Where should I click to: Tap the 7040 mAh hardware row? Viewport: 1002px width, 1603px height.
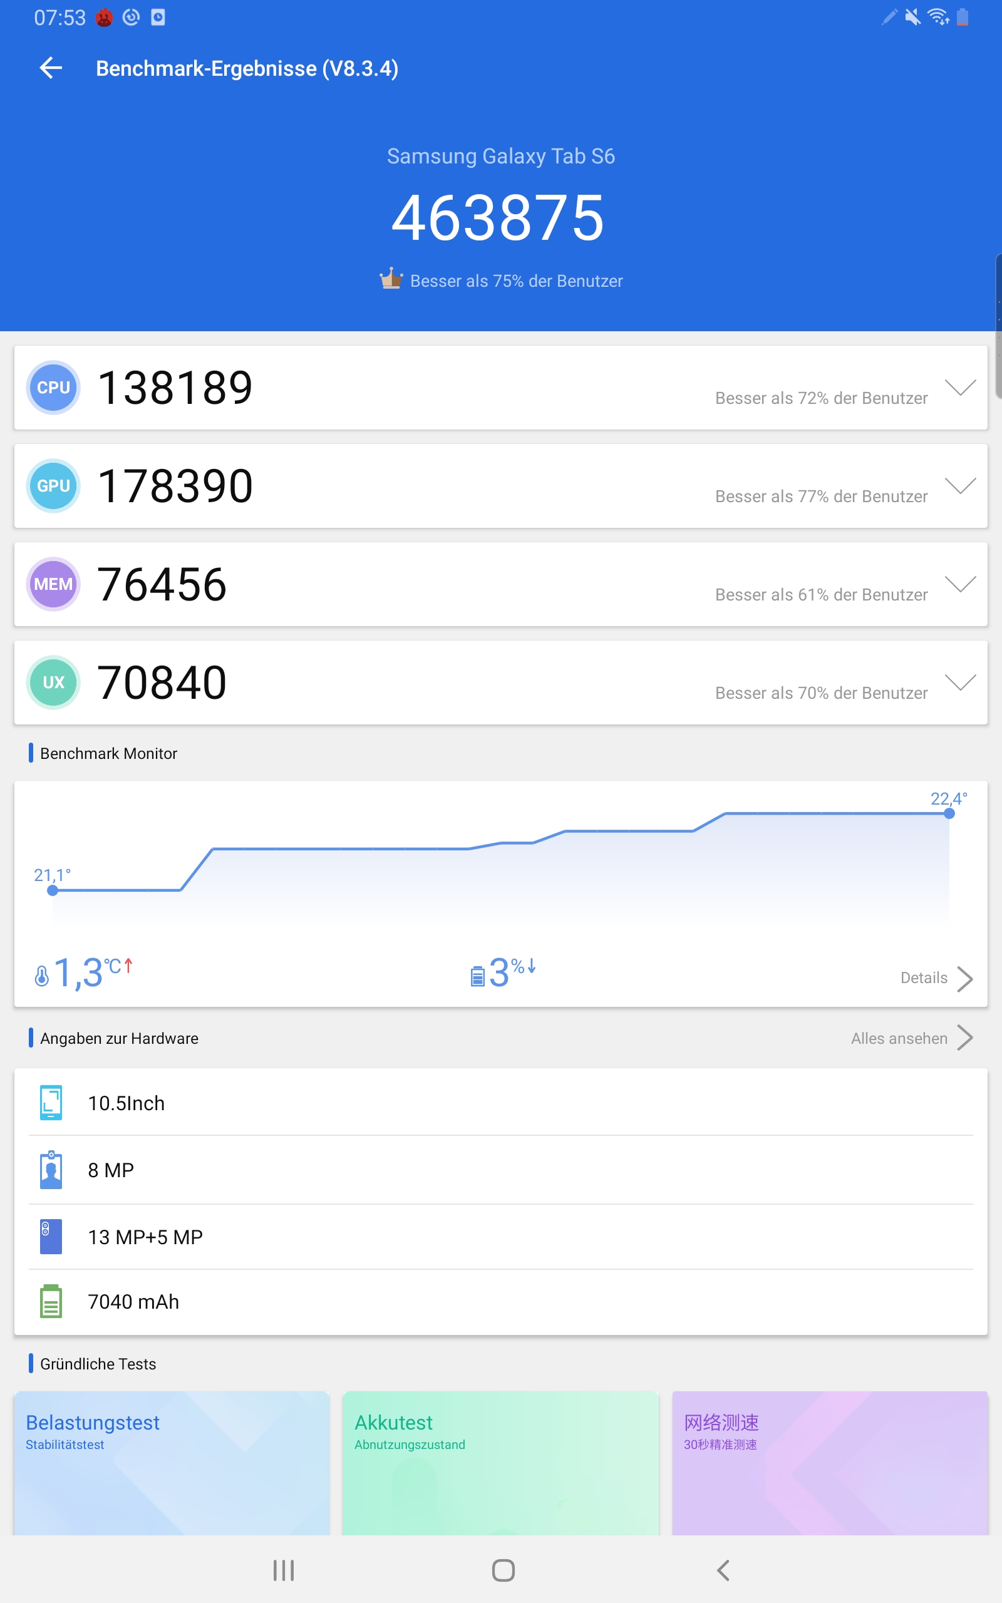point(501,1302)
